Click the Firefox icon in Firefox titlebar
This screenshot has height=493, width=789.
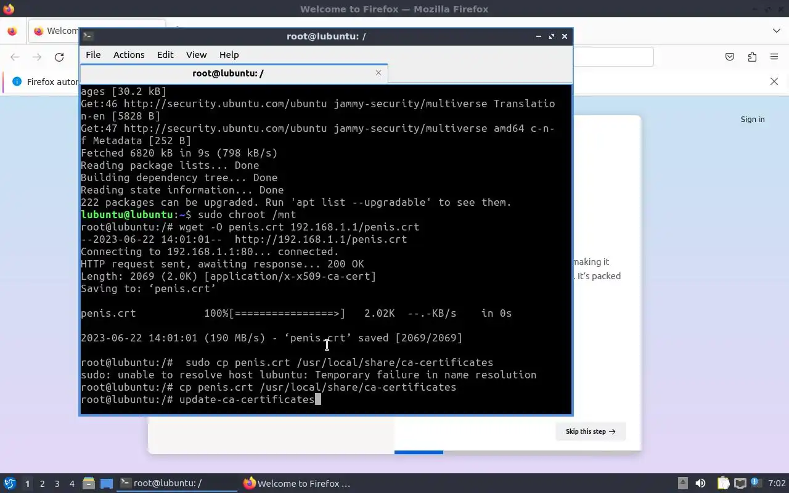(x=9, y=9)
